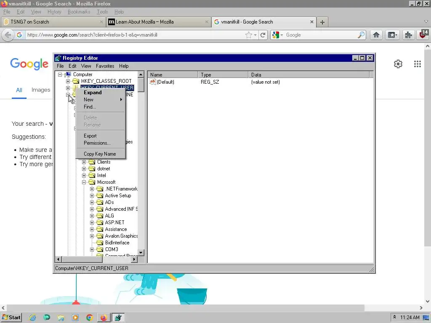
Task: Open the list all tabs dropdown
Action: coord(426,21)
